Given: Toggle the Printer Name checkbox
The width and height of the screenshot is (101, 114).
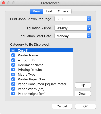Looking at the screenshot, I should pyautogui.click(x=13, y=55).
